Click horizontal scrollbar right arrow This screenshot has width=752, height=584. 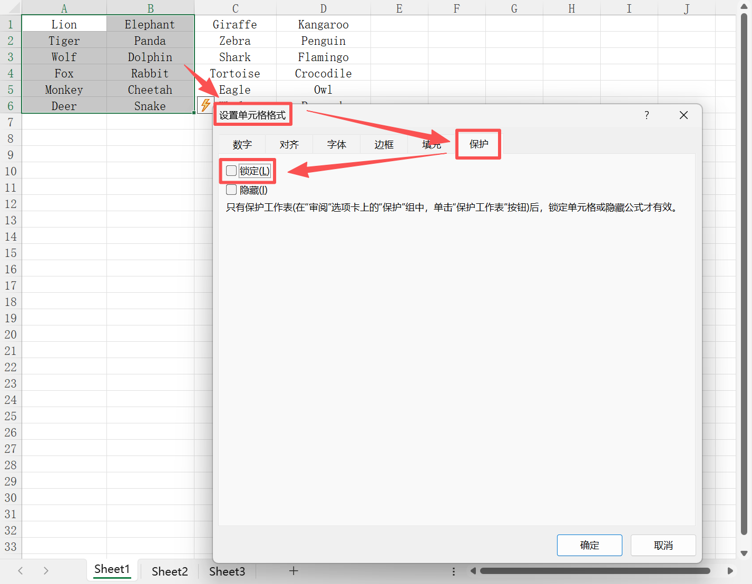click(730, 571)
